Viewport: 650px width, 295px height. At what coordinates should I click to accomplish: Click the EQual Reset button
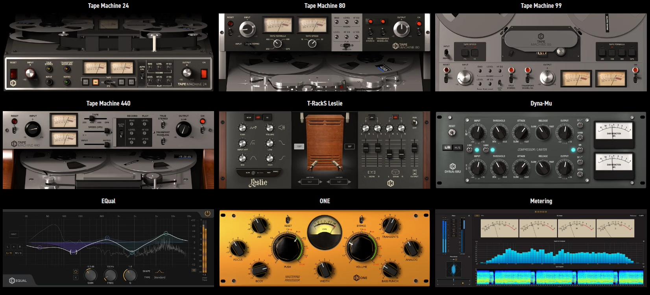[x=14, y=234]
